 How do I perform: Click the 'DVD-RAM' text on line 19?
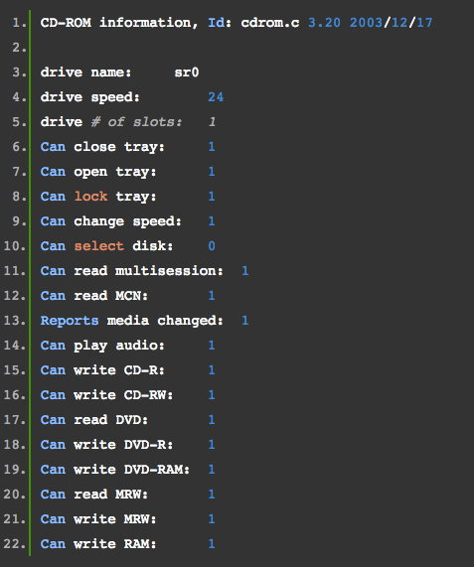click(157, 470)
